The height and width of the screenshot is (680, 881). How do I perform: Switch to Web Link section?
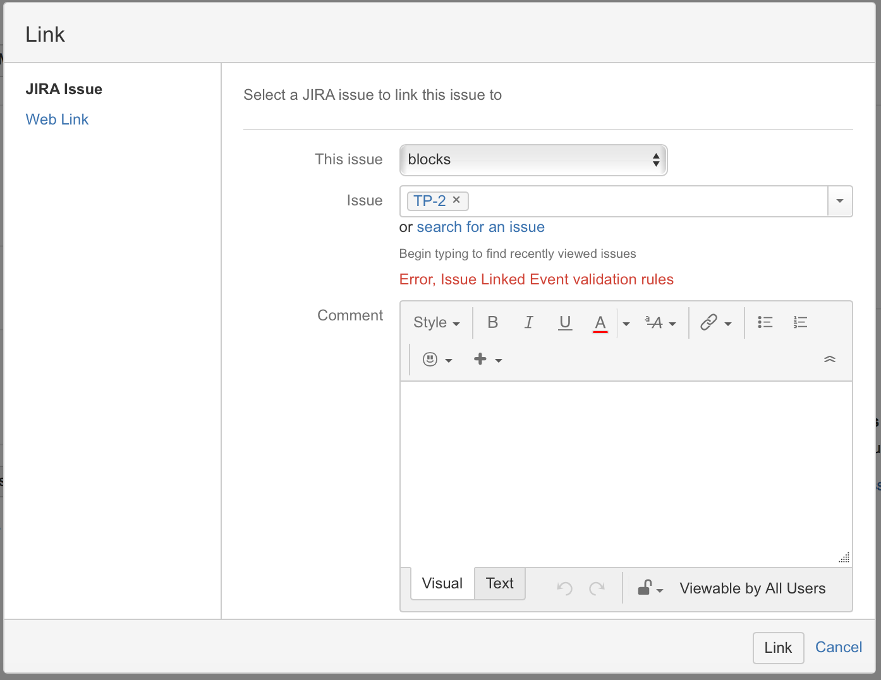tap(57, 119)
